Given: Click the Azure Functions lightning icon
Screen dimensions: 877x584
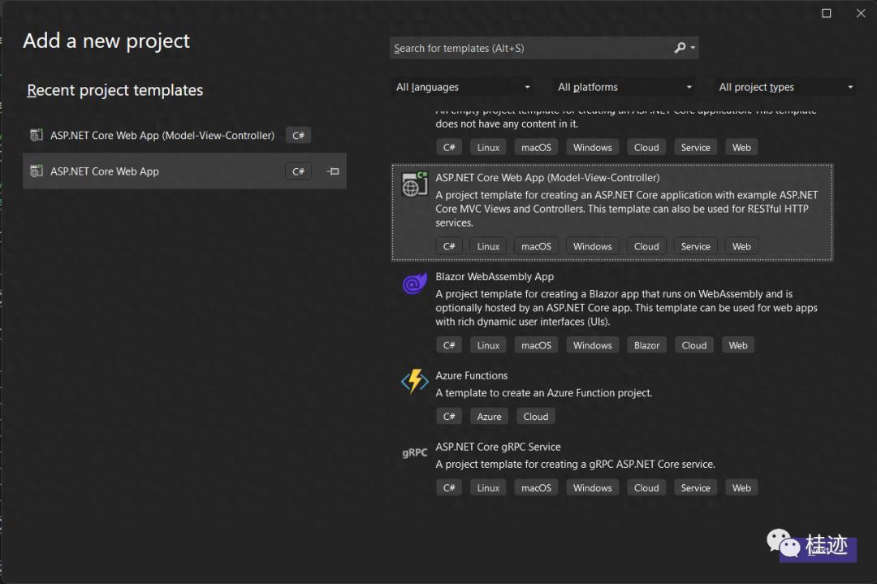Looking at the screenshot, I should pos(414,382).
